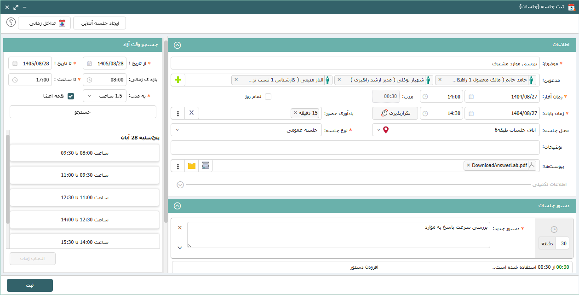This screenshot has height=295, width=579.
Task: Click the red location pin icon
Action: [x=386, y=130]
